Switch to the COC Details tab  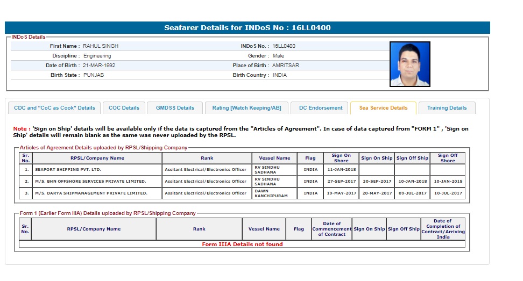tap(124, 108)
